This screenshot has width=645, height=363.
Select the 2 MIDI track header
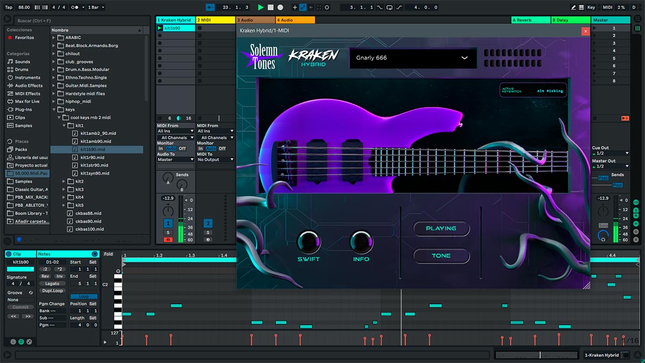(x=216, y=20)
